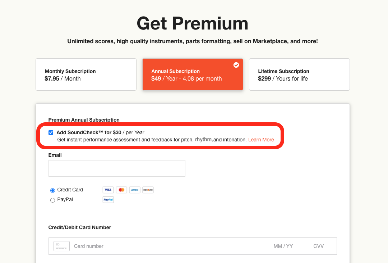Viewport: 388px width, 263px height.
Task: Click the Visa card logo icon
Action: point(108,190)
